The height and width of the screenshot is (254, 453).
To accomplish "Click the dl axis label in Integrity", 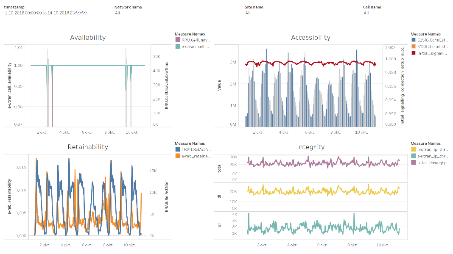I will [x=219, y=196].
